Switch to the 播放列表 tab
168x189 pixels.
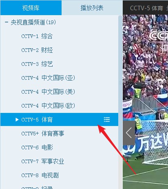pyautogui.click(x=92, y=8)
